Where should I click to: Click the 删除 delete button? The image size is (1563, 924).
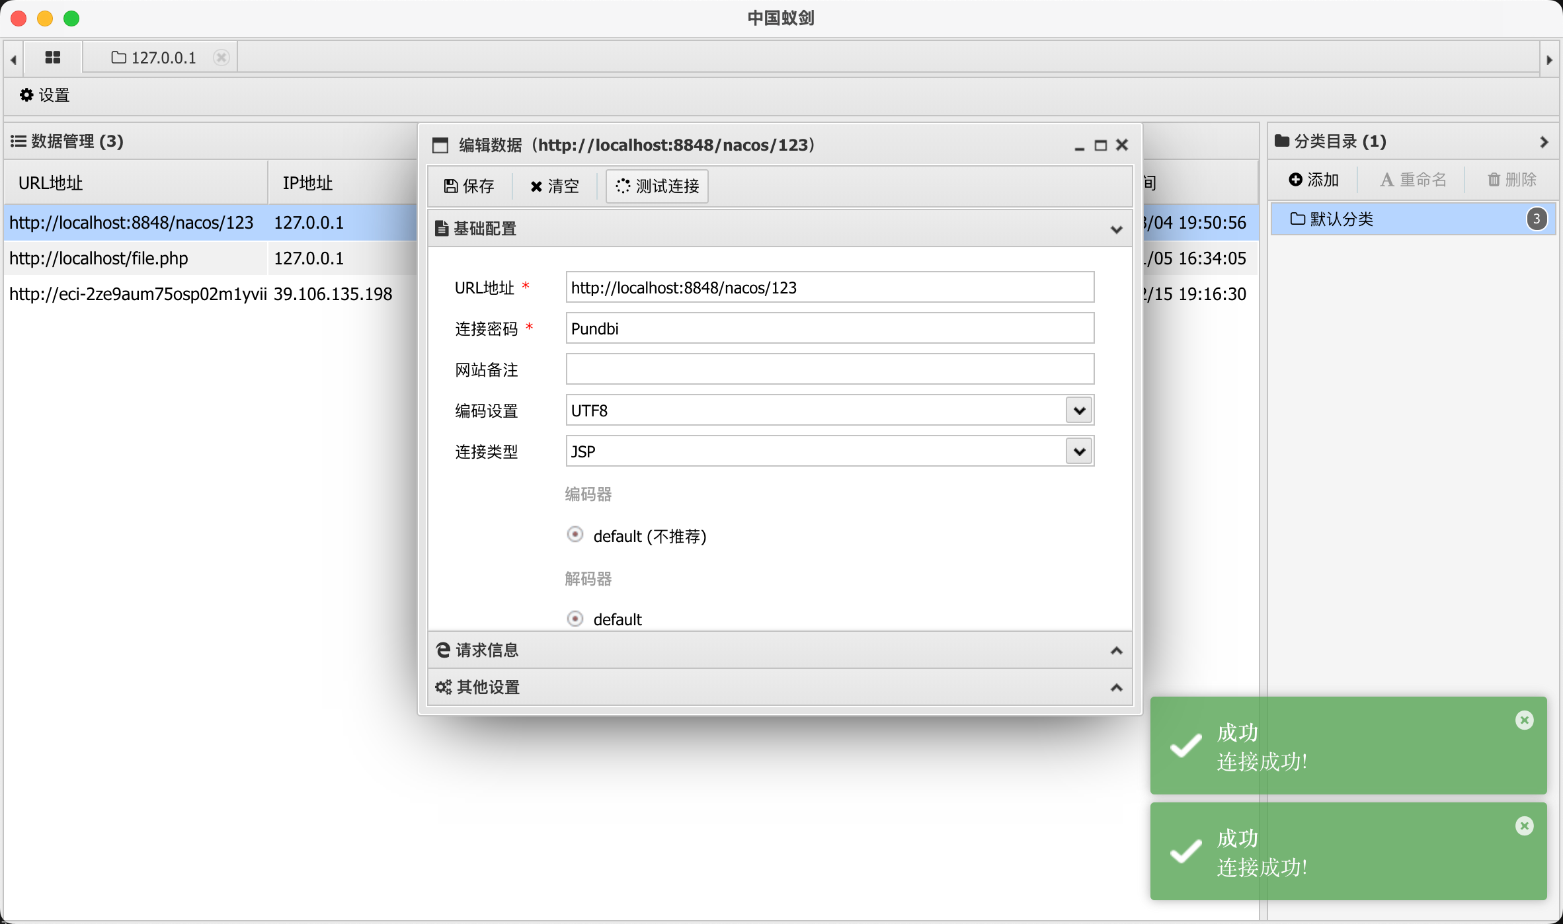click(x=1512, y=180)
